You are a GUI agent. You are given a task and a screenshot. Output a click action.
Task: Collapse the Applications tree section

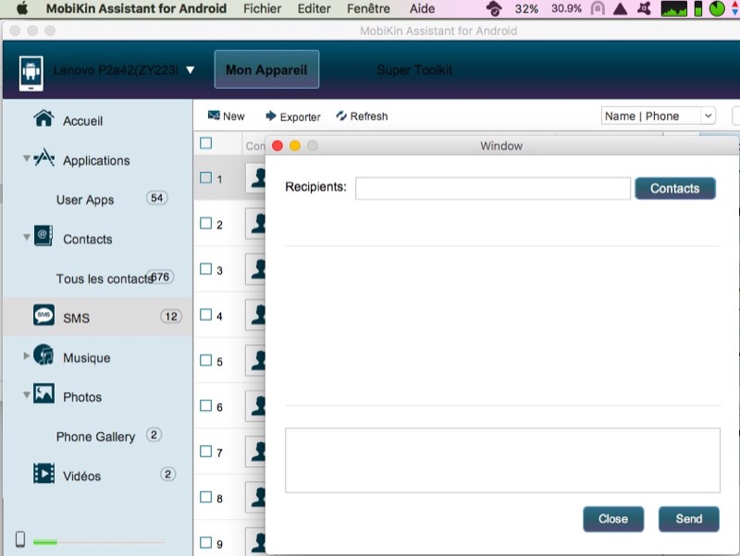coord(27,159)
